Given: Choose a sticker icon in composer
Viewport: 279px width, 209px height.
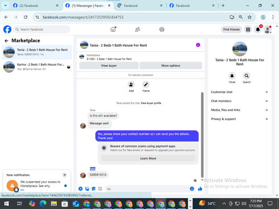Looking at the screenshot, I should point(94,189).
